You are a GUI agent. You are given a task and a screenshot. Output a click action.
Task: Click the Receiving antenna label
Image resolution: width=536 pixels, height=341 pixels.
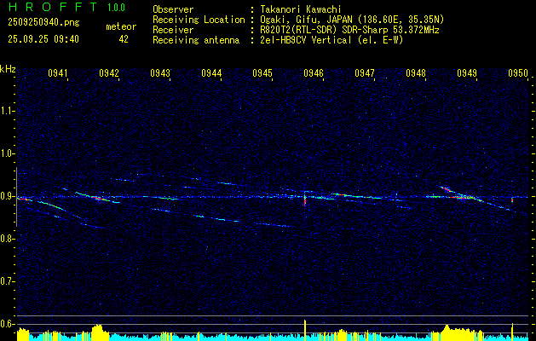pos(196,40)
